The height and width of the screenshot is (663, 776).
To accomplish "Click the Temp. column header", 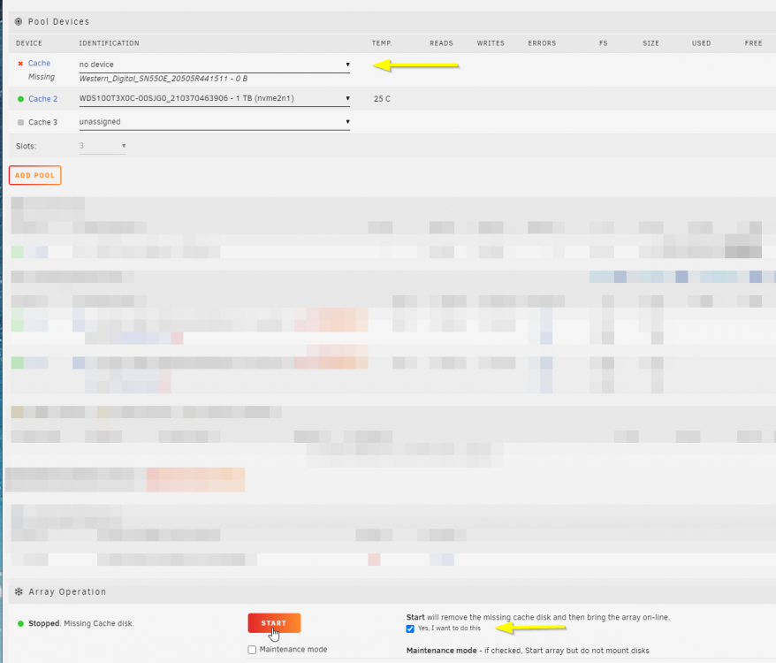I will tap(382, 43).
